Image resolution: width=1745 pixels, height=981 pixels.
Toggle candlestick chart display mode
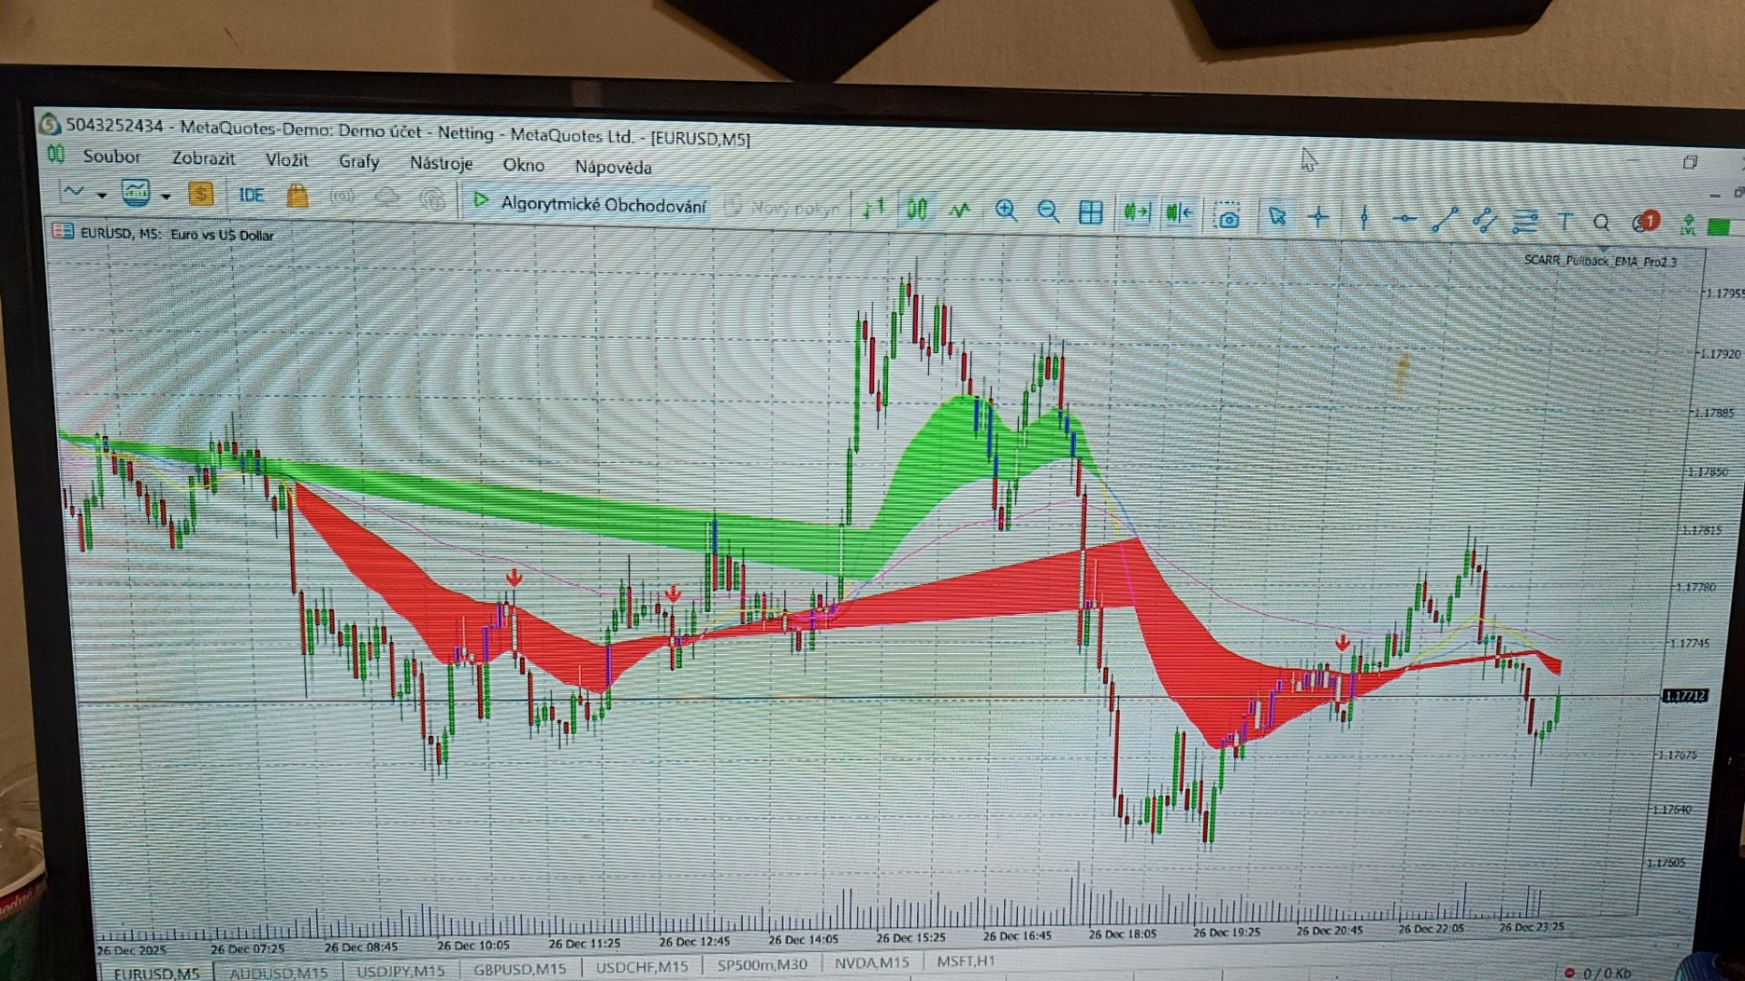click(x=917, y=209)
